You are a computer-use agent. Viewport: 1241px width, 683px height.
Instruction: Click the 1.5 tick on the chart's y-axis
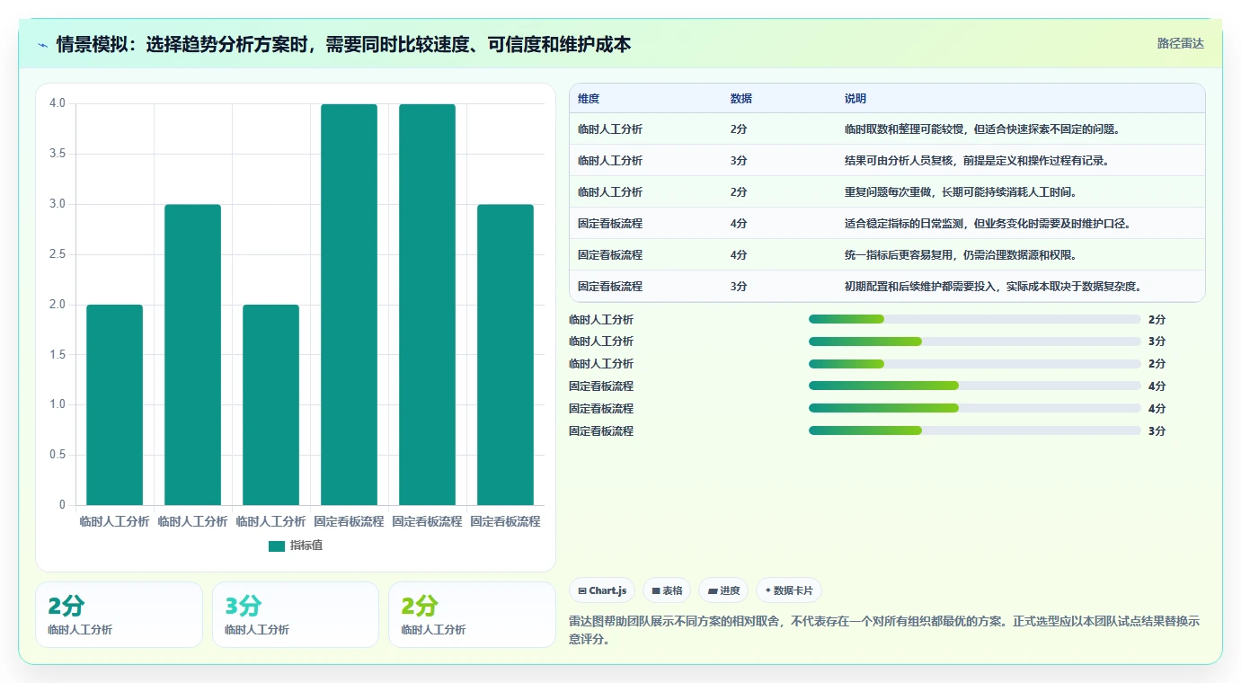pyautogui.click(x=58, y=355)
